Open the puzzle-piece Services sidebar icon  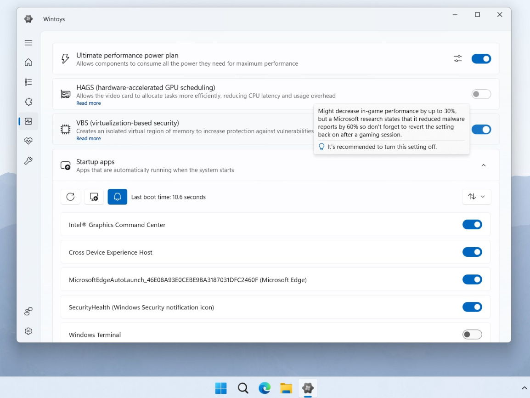click(x=28, y=102)
